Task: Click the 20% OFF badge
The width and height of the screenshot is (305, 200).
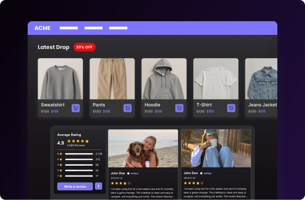Action: 84,47
